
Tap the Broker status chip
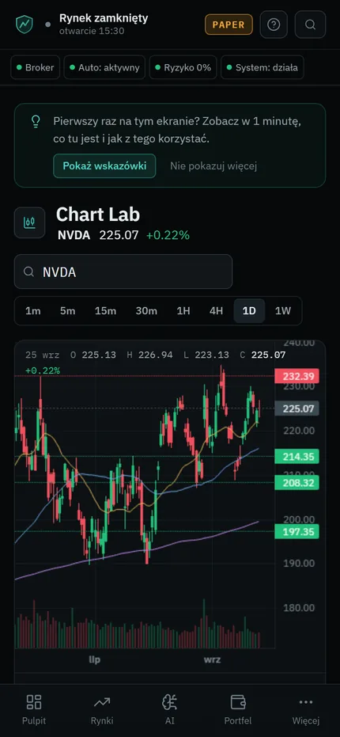(36, 67)
